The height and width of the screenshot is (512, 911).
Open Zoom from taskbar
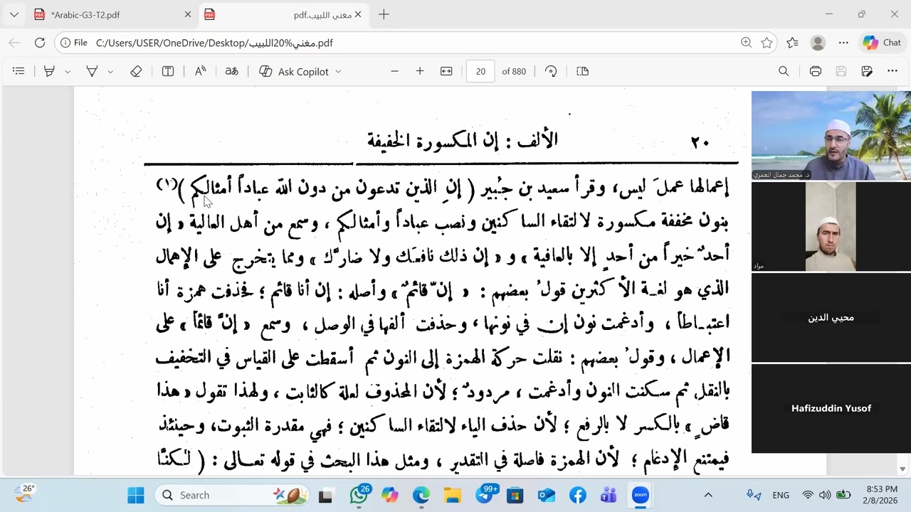click(640, 495)
